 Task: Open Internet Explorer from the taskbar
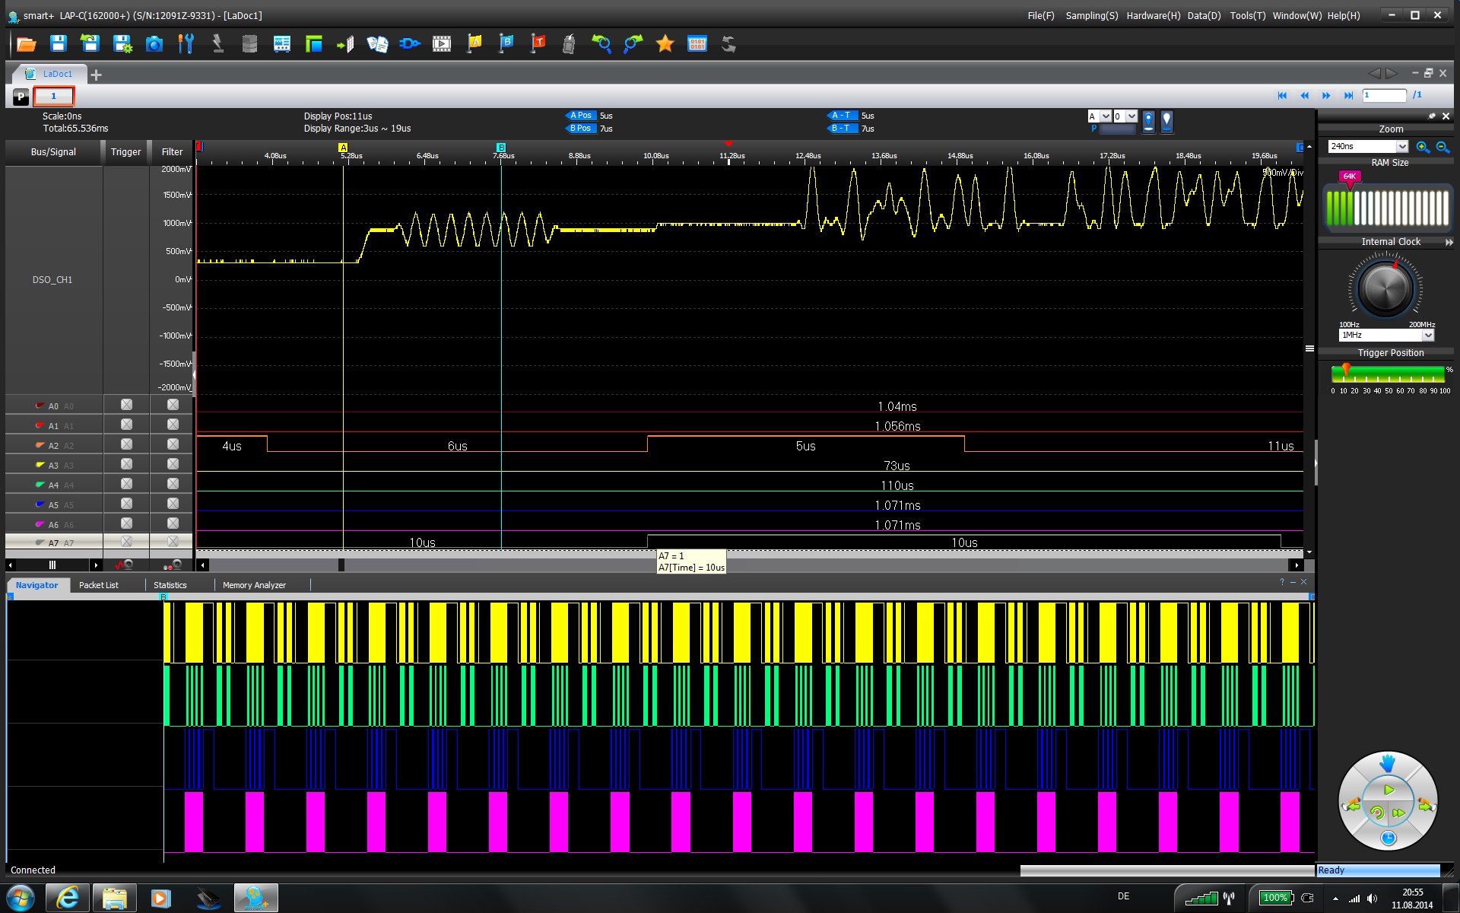[68, 899]
